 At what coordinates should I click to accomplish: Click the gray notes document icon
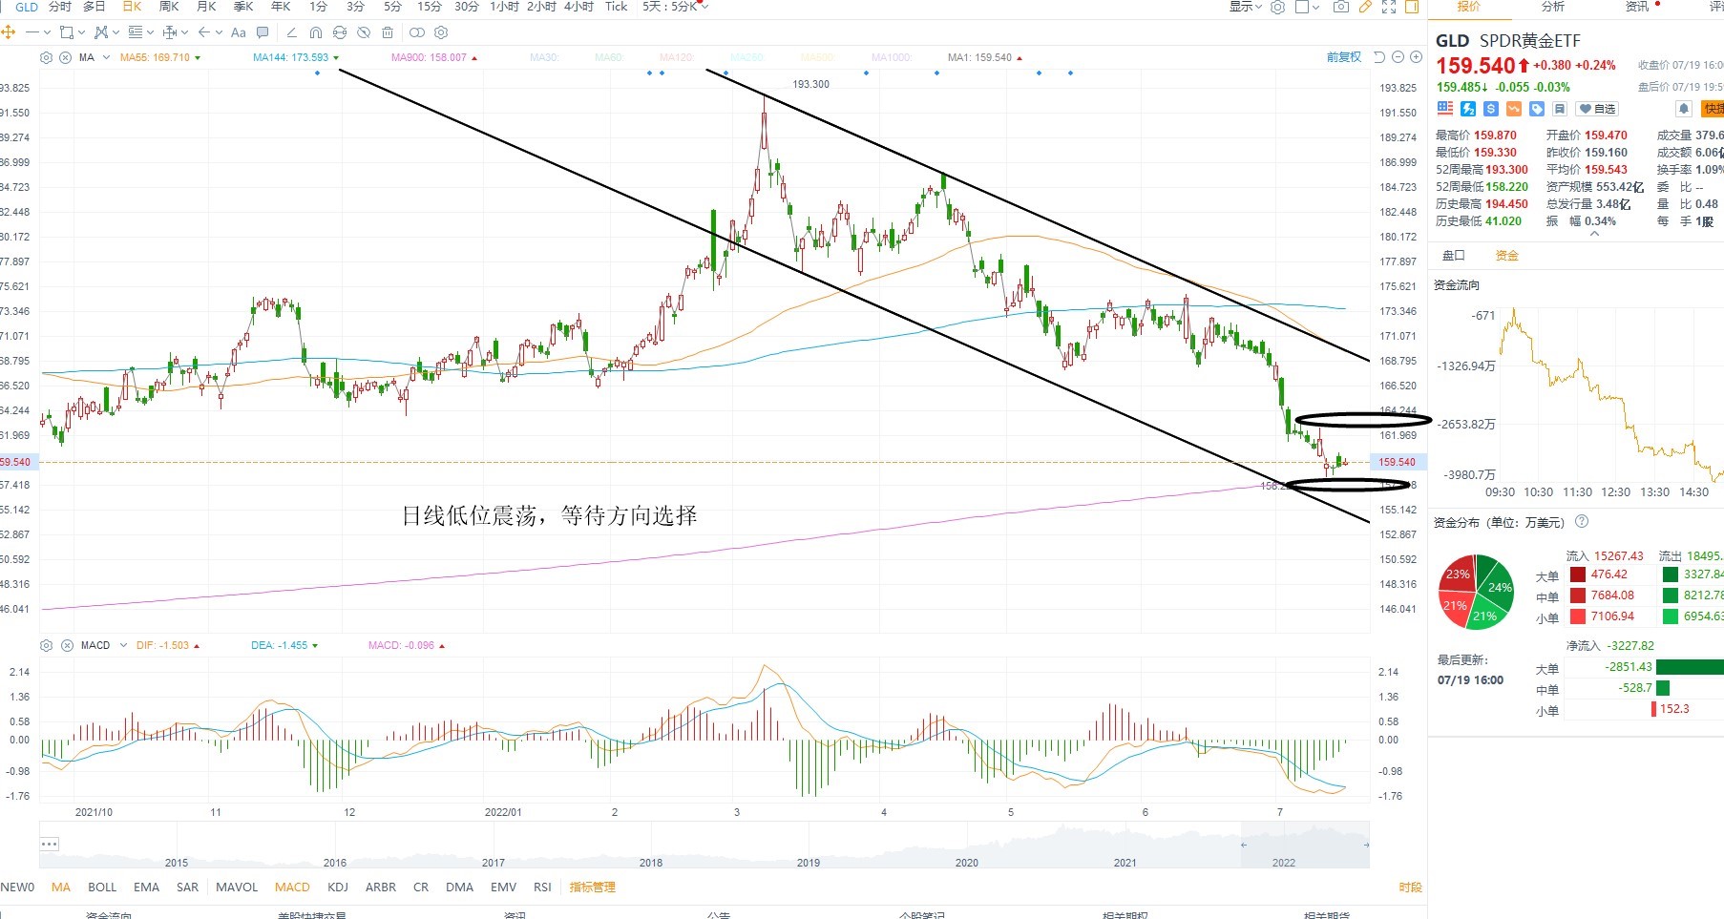pyautogui.click(x=1560, y=109)
